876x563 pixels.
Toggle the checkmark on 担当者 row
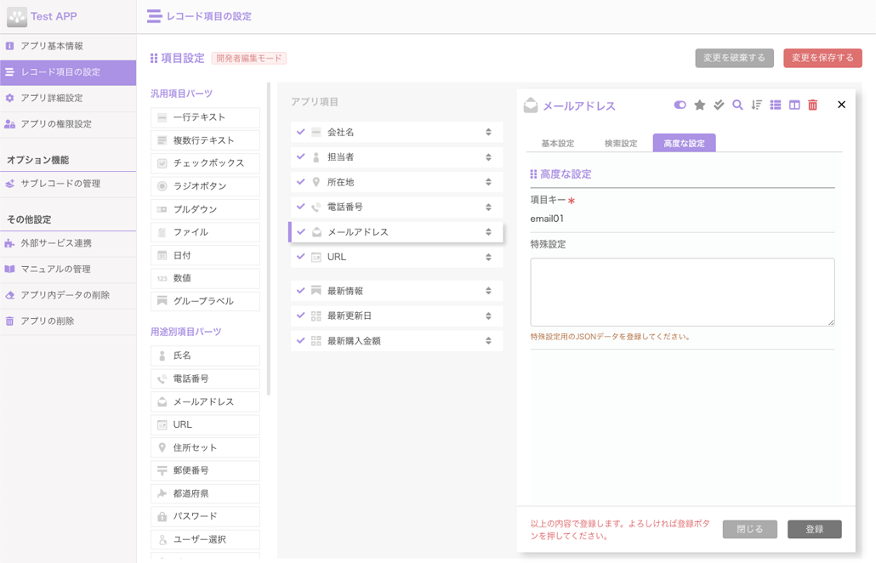coord(300,157)
